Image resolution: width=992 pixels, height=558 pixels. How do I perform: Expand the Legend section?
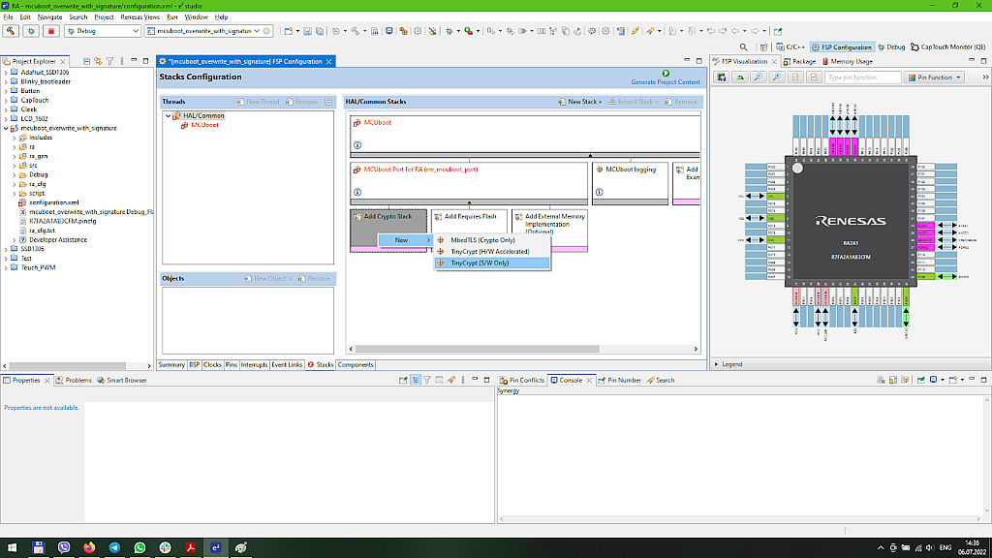tap(717, 364)
